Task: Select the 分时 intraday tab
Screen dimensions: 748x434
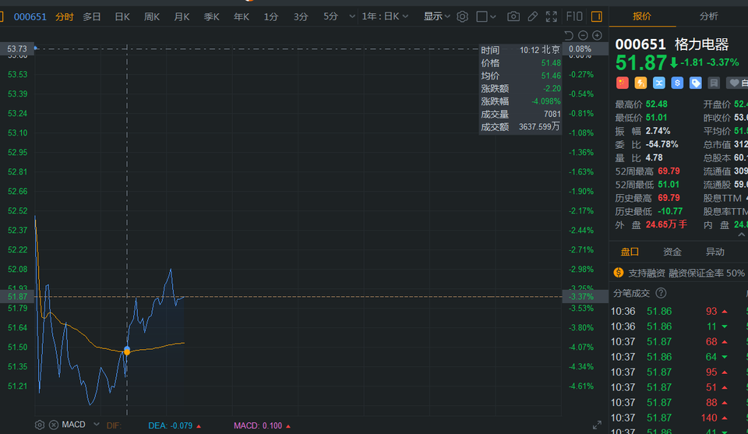Action: [x=65, y=16]
